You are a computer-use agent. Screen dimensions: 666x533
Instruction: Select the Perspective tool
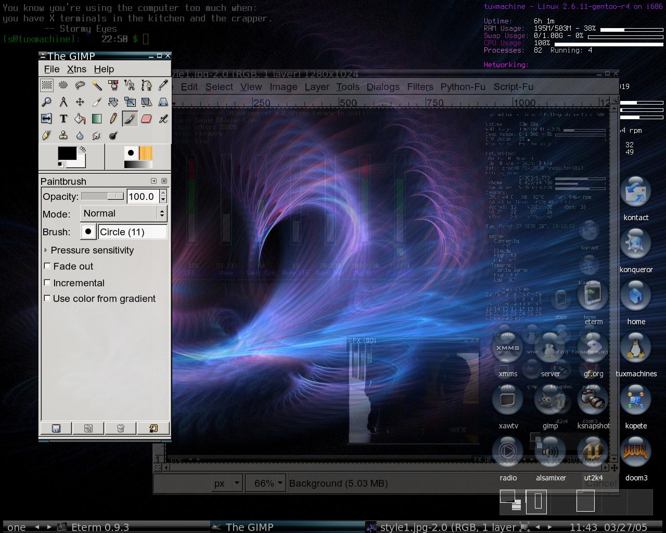163,102
